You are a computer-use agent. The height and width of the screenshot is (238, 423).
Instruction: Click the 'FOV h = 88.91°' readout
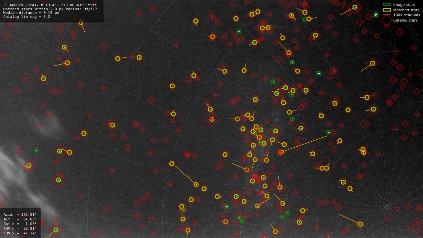click(x=20, y=228)
